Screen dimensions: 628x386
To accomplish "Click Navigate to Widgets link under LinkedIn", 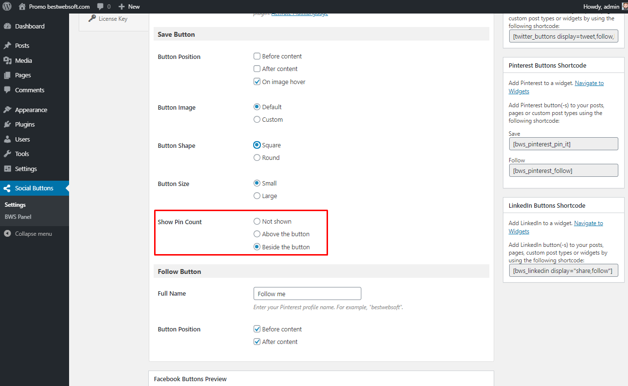I will tap(556, 227).
